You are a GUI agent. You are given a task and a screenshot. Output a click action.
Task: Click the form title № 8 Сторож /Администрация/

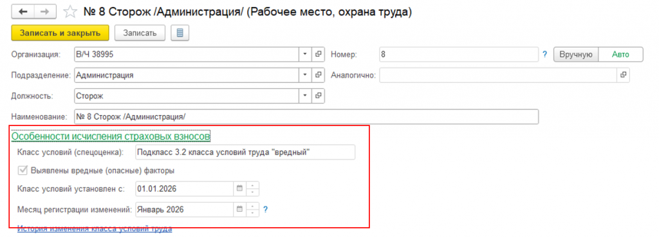pos(248,12)
